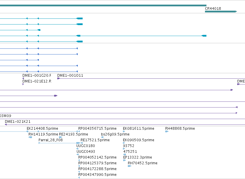Viewport: 245px width, 179px height.
Task: Select the bs26g09.5prime EST label
Action: 115,134
